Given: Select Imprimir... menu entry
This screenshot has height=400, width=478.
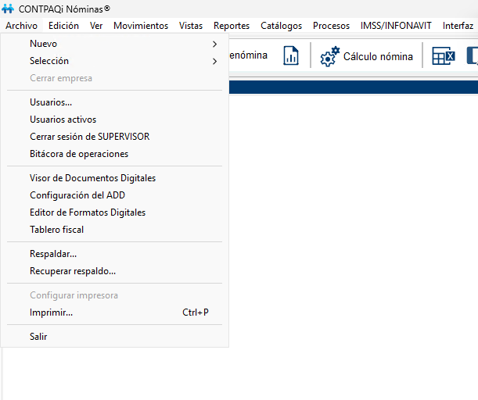Looking at the screenshot, I should (115, 312).
